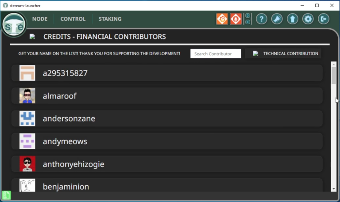Open the Grafana service icon
The width and height of the screenshot is (340, 202).
pos(222,19)
